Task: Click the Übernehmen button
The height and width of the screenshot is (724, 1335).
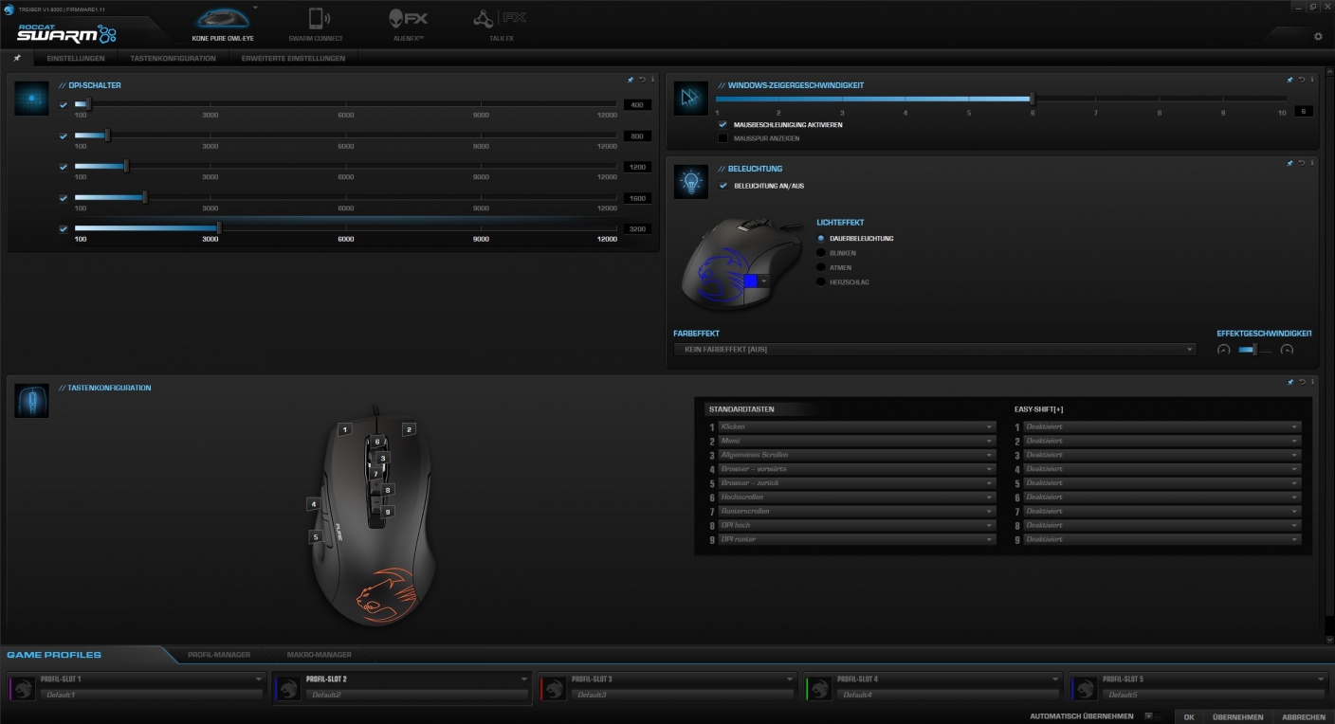Action: click(x=1237, y=717)
